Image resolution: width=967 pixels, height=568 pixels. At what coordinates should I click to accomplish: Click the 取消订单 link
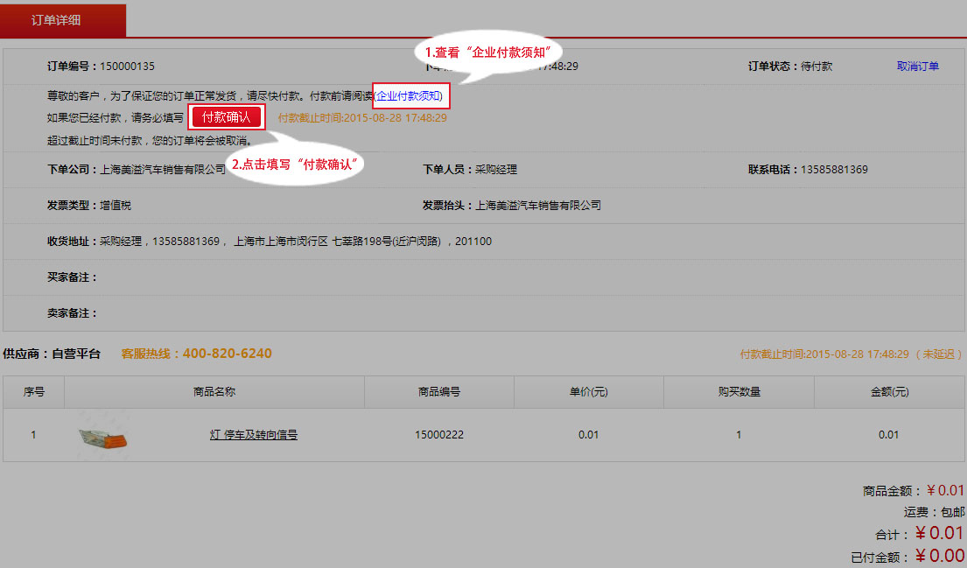[x=917, y=67]
